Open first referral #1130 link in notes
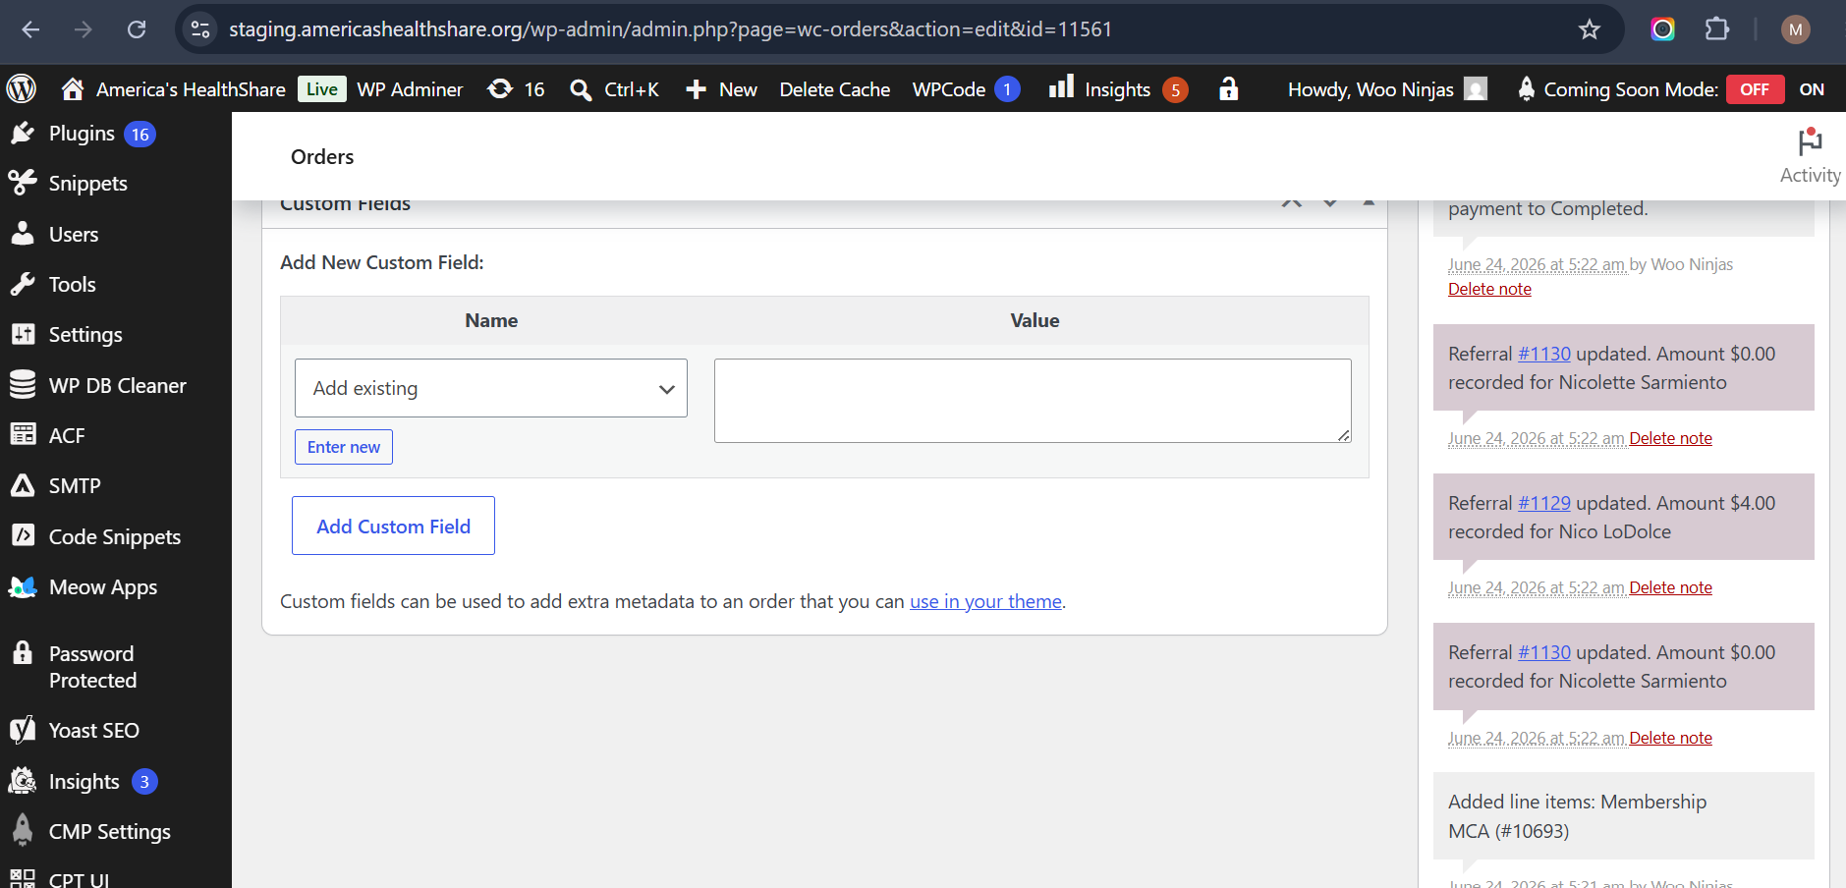 click(x=1544, y=354)
